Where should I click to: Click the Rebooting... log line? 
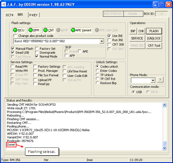[16, 116]
